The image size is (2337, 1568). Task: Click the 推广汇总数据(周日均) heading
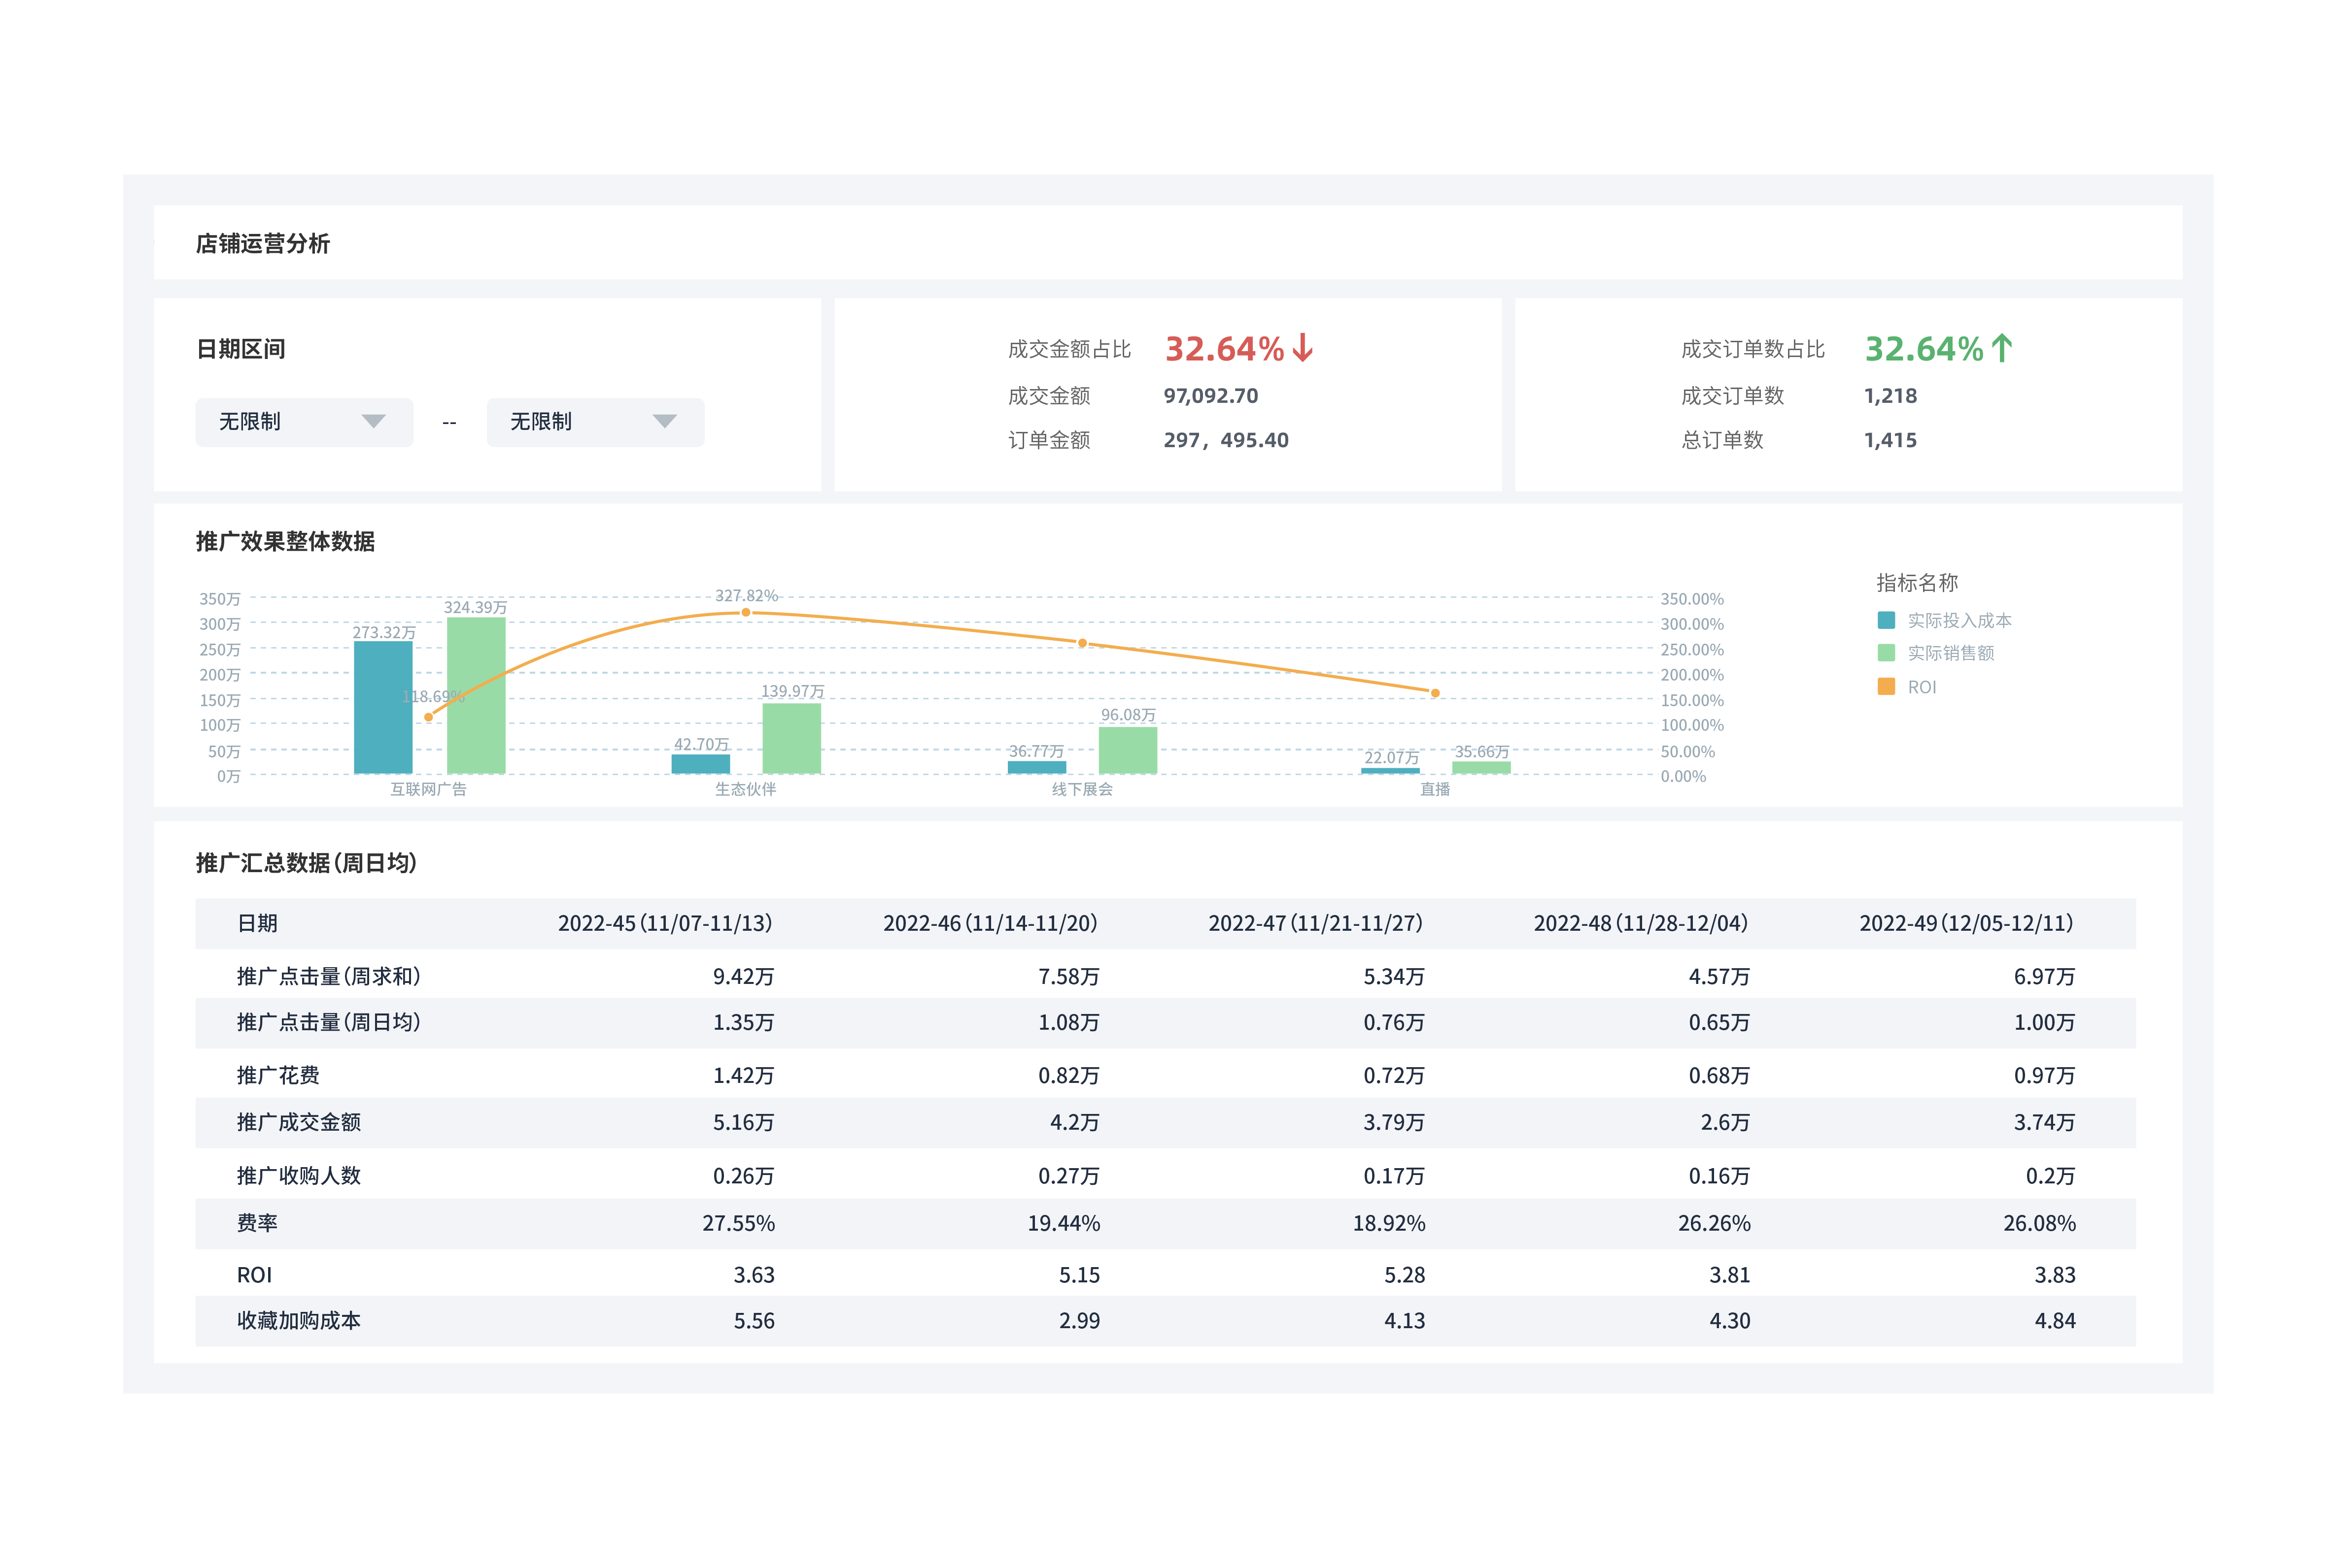(x=306, y=863)
